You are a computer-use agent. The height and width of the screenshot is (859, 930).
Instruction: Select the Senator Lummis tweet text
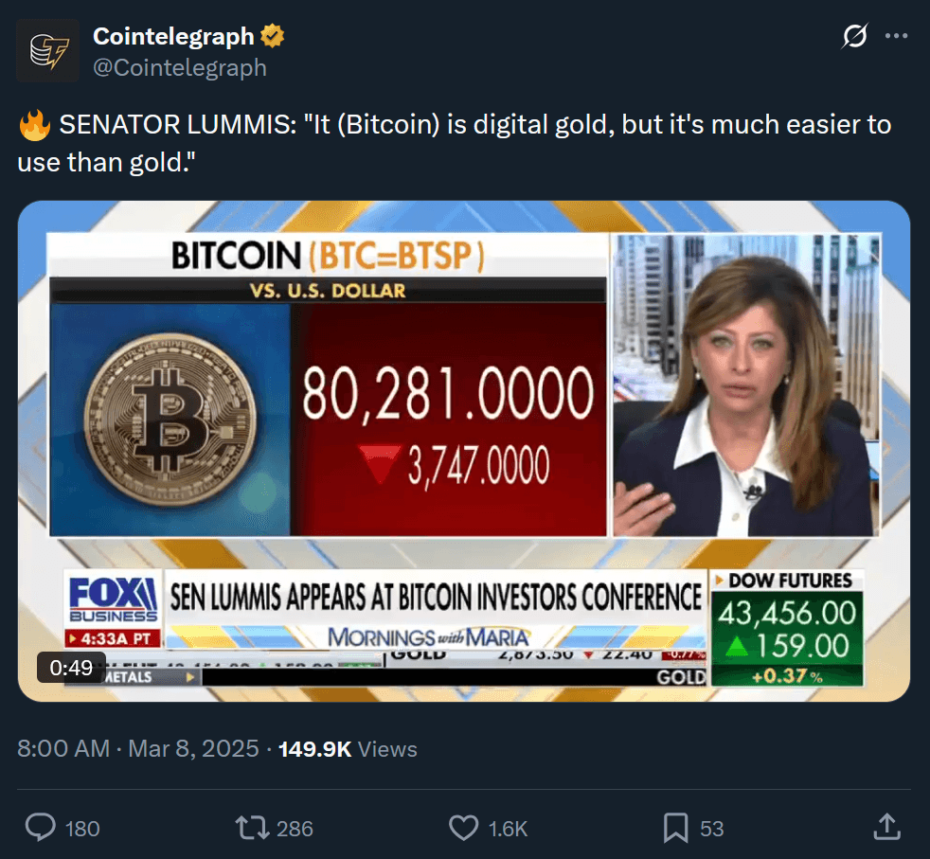point(455,143)
